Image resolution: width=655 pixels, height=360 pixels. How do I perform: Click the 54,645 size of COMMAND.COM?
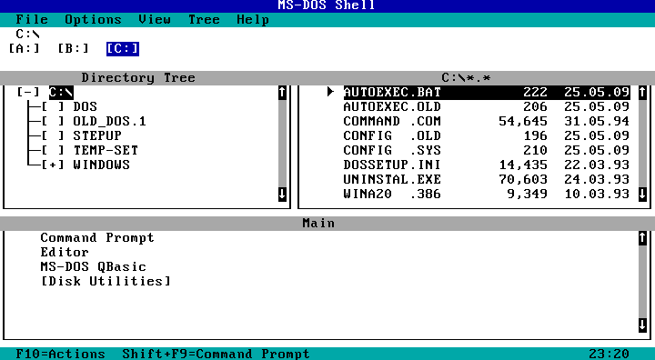coord(523,122)
